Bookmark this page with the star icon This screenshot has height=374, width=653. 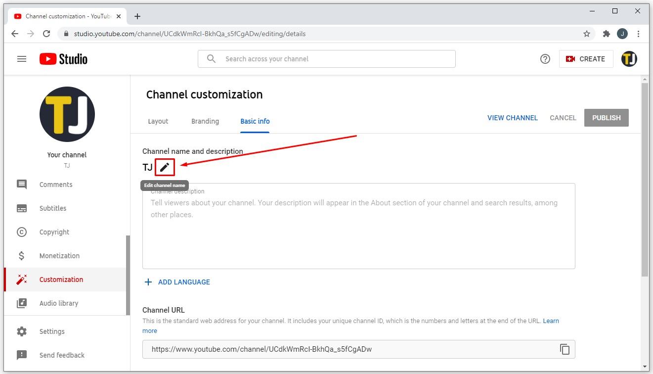coord(587,34)
